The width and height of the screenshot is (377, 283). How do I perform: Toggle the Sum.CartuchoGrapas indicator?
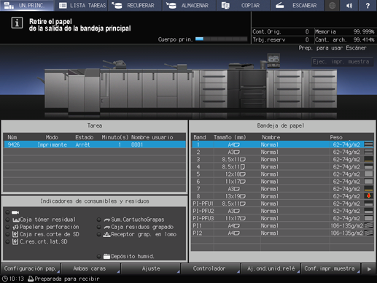click(x=99, y=220)
